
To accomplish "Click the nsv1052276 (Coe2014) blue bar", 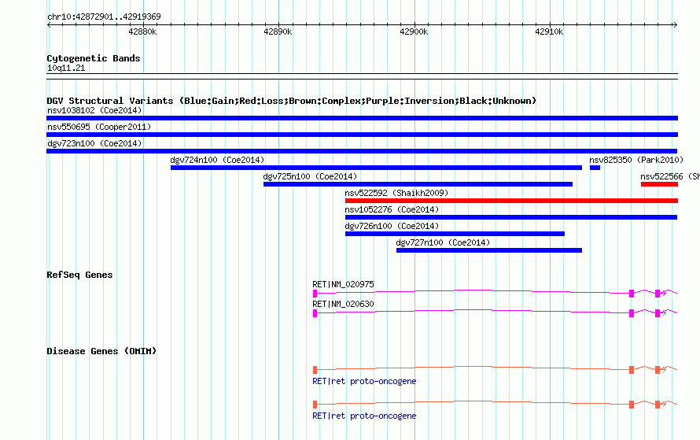I will tap(511, 217).
